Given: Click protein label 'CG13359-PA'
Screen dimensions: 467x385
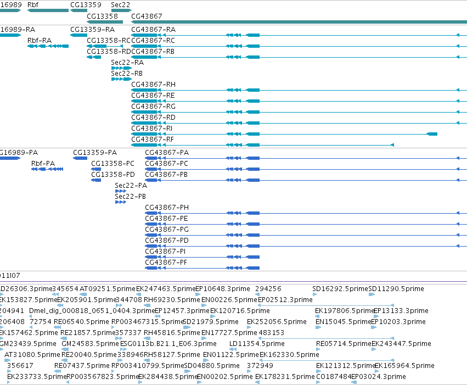Looking at the screenshot, I should (x=95, y=153).
